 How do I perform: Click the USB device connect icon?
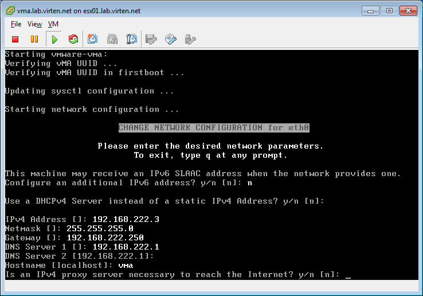pos(190,40)
